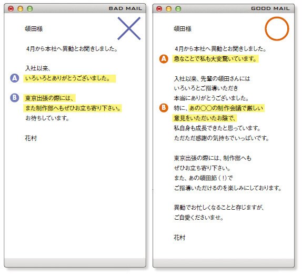The height and width of the screenshot is (276, 302).
Task: Click the BAD MAIL window title
Action: [x=125, y=8]
